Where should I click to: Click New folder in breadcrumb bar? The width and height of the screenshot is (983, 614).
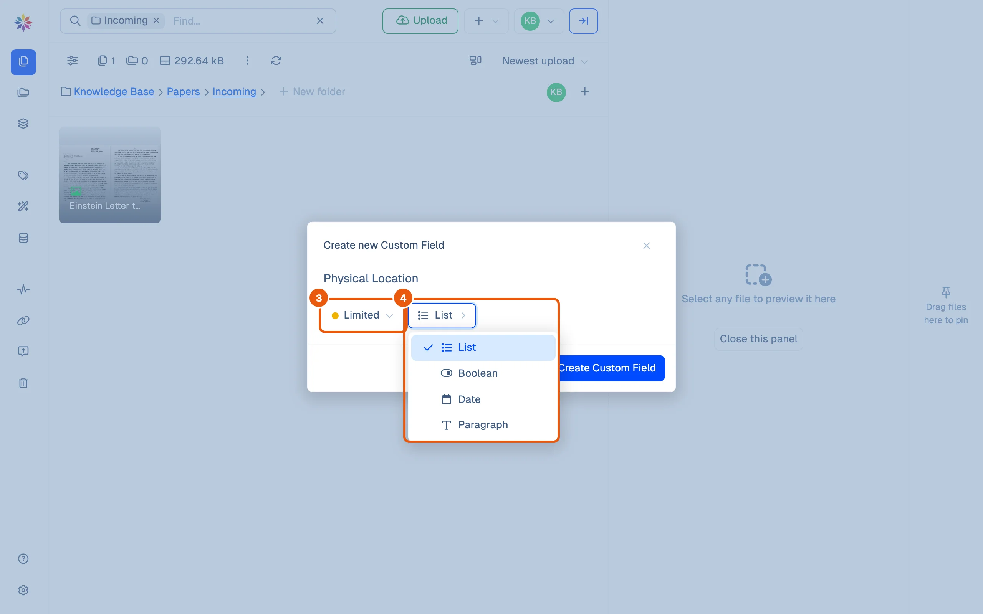click(312, 92)
